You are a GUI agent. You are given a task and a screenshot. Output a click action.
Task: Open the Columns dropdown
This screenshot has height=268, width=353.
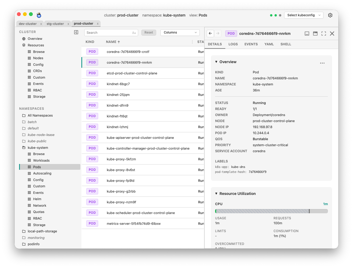coord(180,32)
